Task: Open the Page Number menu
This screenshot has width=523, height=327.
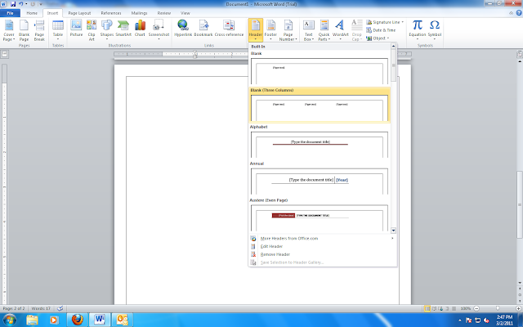Action: (x=288, y=30)
